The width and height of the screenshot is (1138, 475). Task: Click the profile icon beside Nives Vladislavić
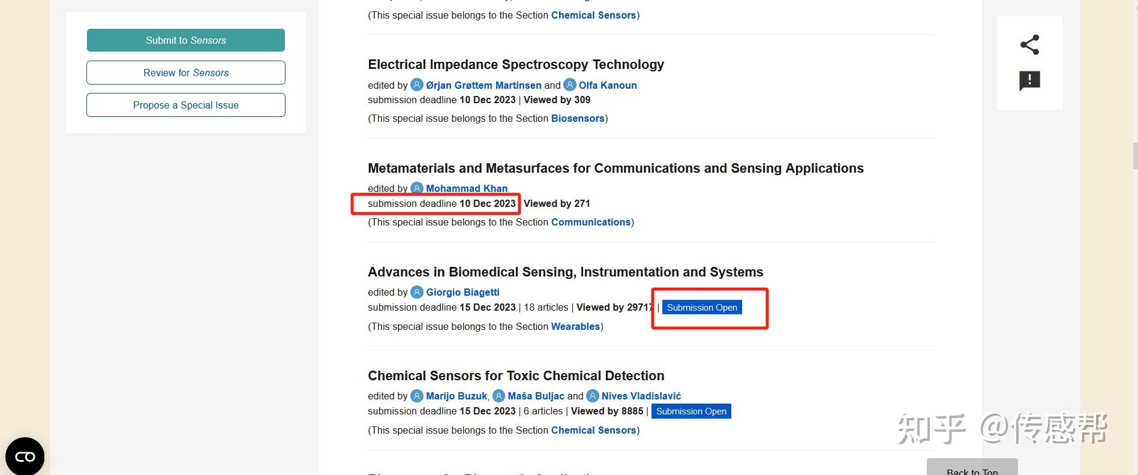coord(593,396)
